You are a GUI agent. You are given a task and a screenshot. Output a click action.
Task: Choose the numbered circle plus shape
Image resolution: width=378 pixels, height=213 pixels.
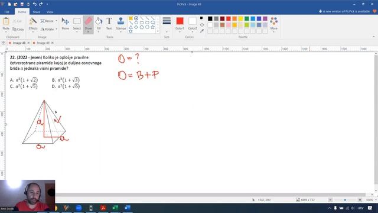coord(136,18)
